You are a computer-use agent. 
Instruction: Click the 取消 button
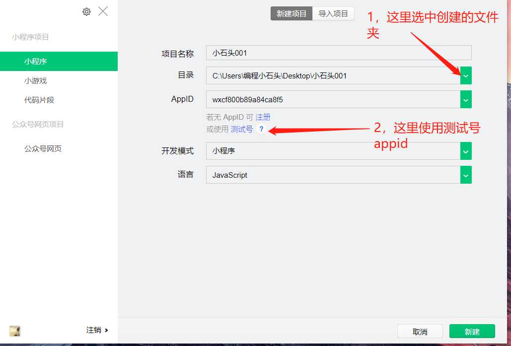pos(420,331)
